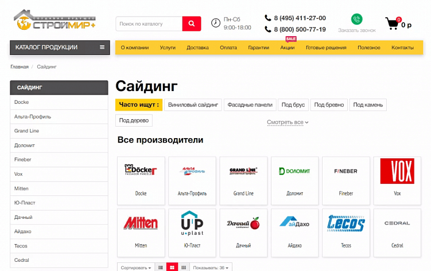Click the 8 (495) 411-27-00 phone number
Screen dimensions: 431x271
tap(300, 18)
